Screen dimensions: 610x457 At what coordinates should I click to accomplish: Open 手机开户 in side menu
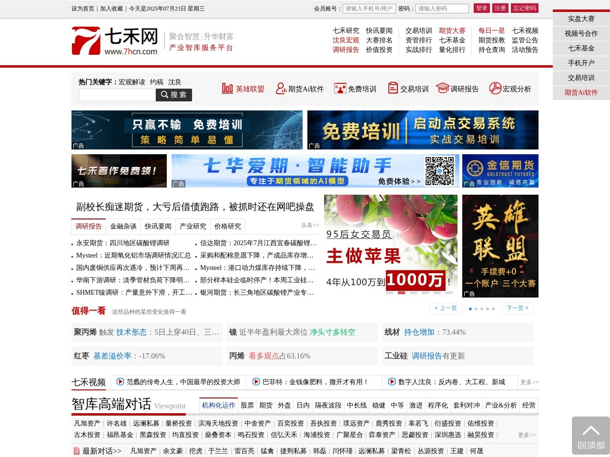581,63
